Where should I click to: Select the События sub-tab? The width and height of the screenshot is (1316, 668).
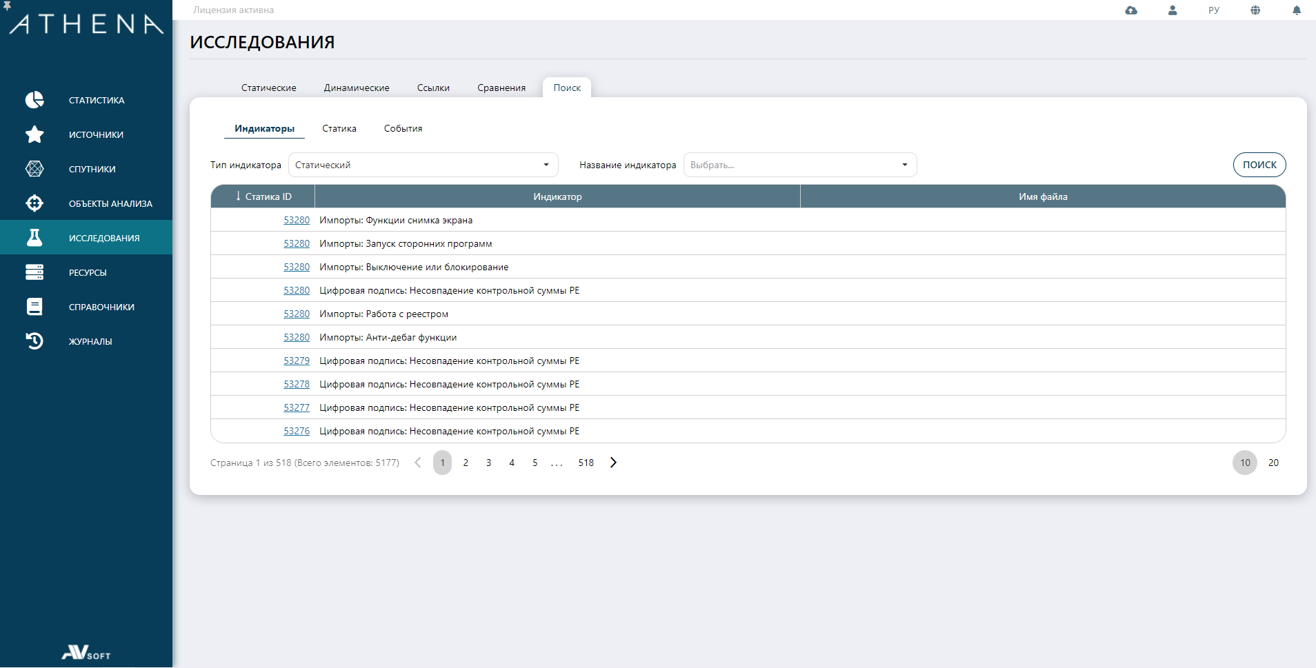(403, 128)
